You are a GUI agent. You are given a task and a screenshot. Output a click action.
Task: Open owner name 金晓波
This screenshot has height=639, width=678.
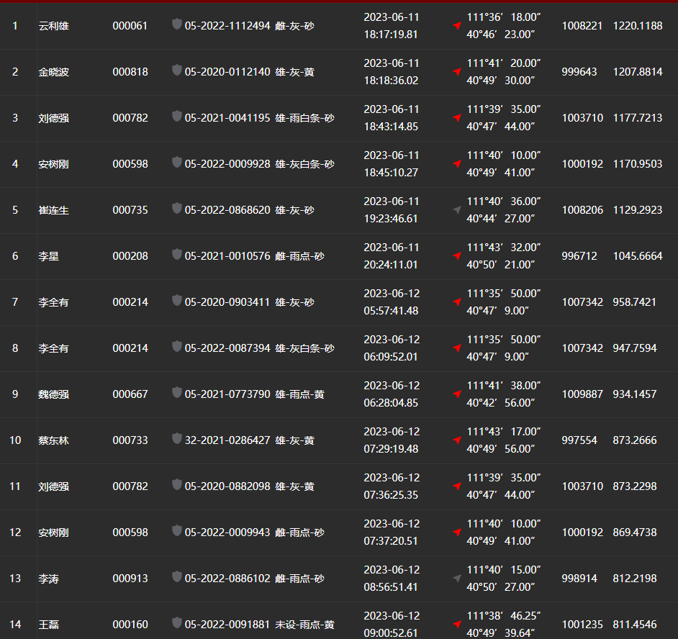[54, 72]
